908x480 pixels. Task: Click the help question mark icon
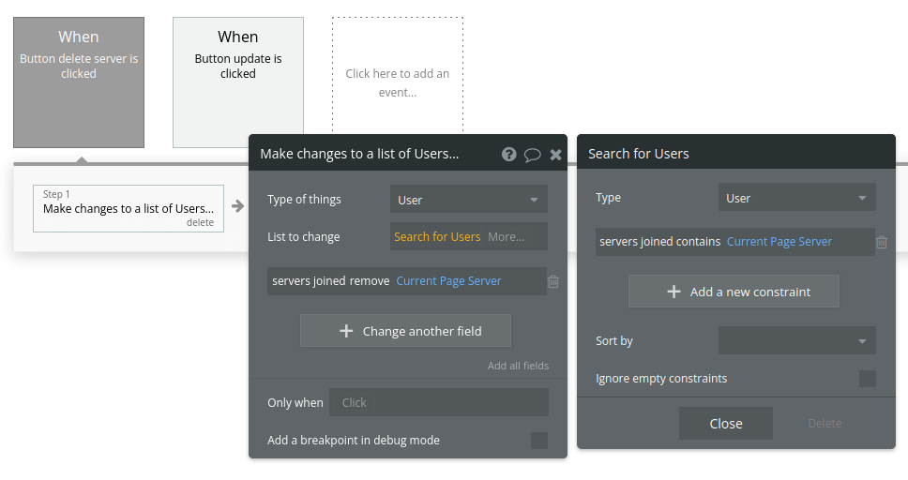click(x=508, y=155)
